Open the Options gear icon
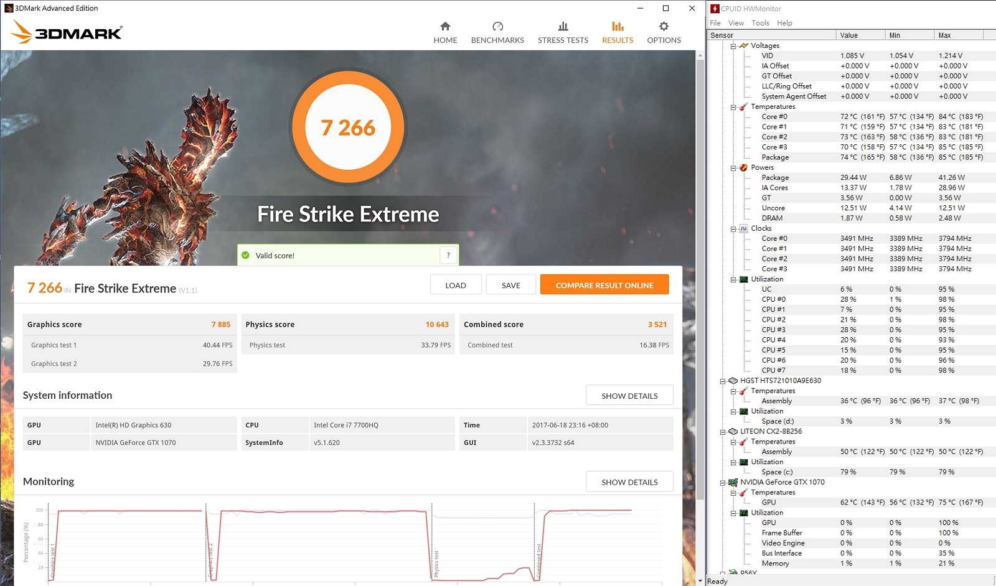This screenshot has width=996, height=586. pyautogui.click(x=664, y=26)
